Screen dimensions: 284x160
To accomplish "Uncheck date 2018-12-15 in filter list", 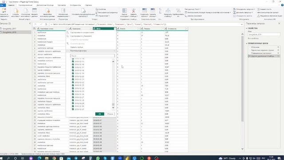I will (x=73, y=61).
